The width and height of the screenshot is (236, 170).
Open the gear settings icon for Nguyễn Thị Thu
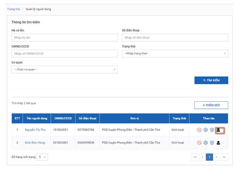click(206, 130)
